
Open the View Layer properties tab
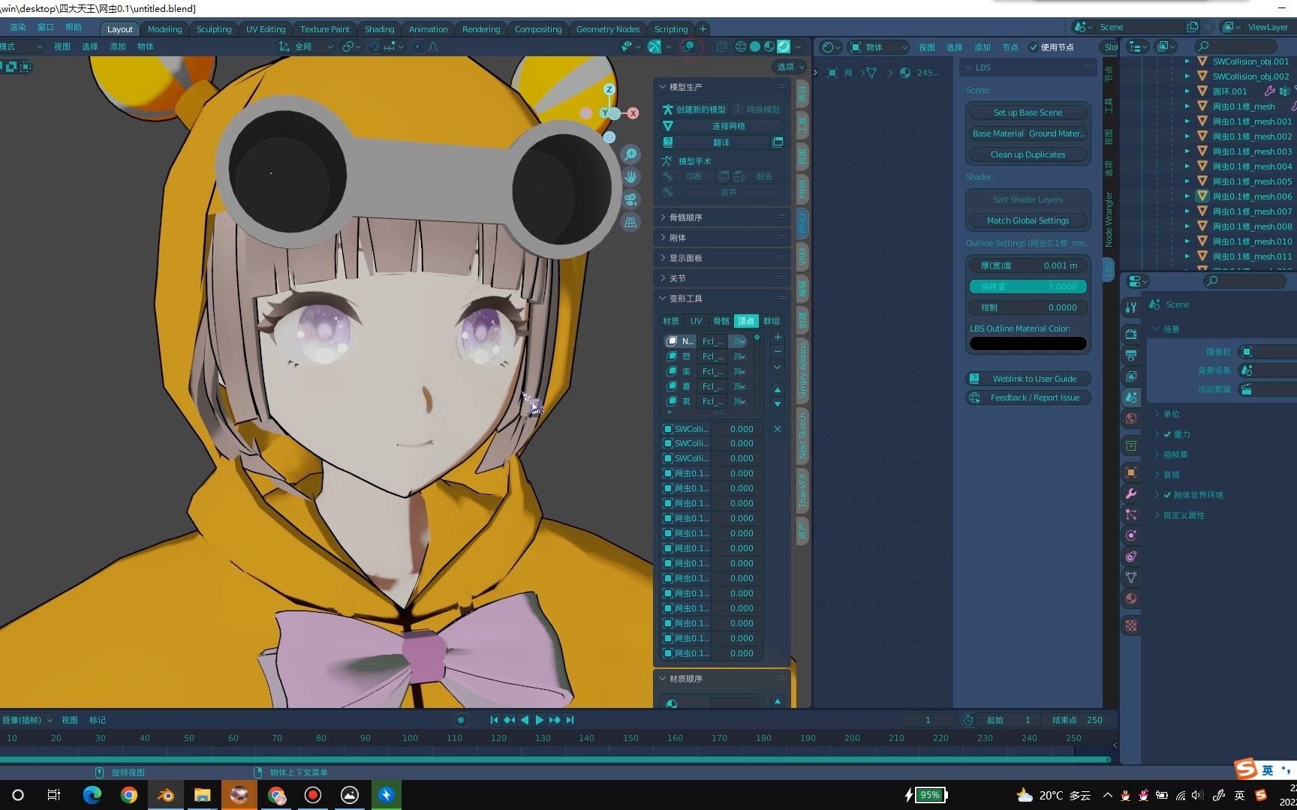[x=1131, y=376]
